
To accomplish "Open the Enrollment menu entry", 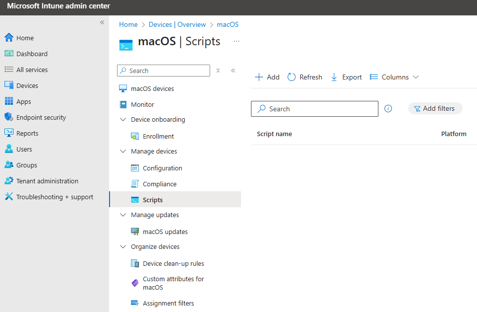I will pyautogui.click(x=158, y=136).
